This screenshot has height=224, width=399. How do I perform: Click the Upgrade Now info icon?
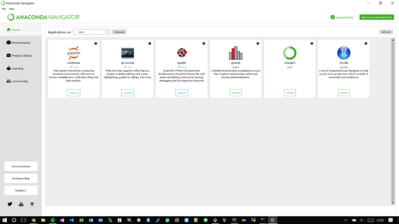pyautogui.click(x=332, y=17)
